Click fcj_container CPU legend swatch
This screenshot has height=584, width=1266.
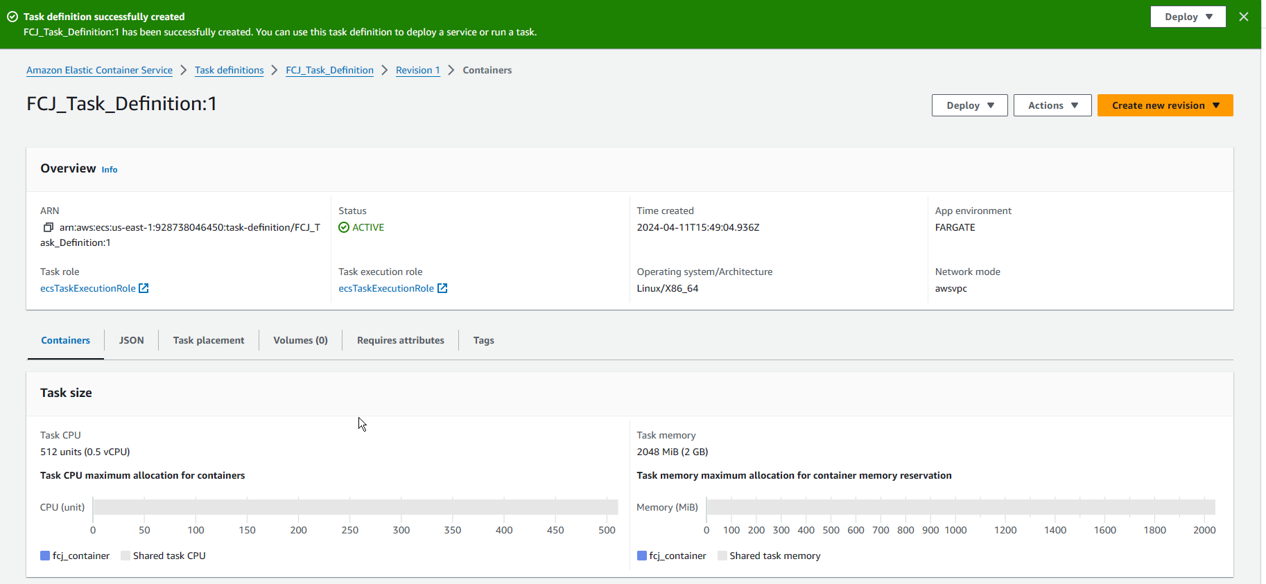pos(45,556)
